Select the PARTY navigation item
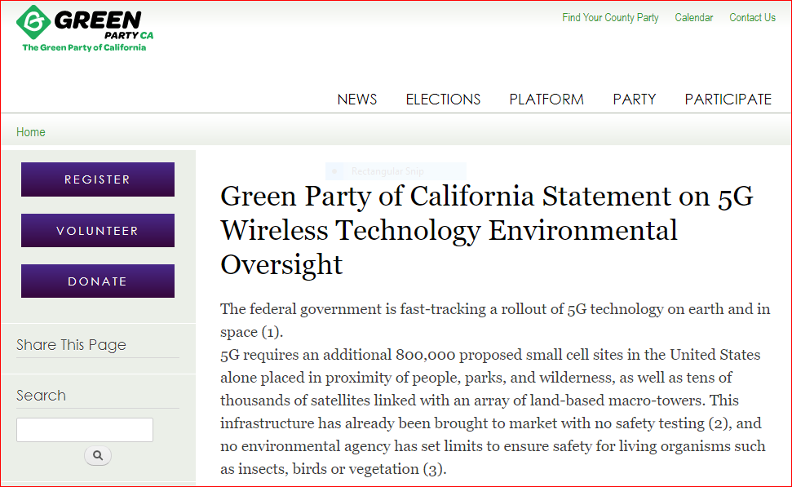This screenshot has height=487, width=792. [635, 100]
